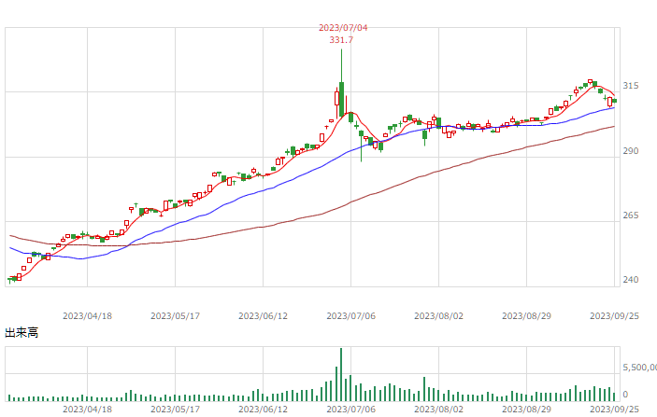Click 2023/08/29 under the volume chart

527,409
